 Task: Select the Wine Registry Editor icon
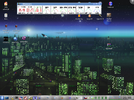6,29
